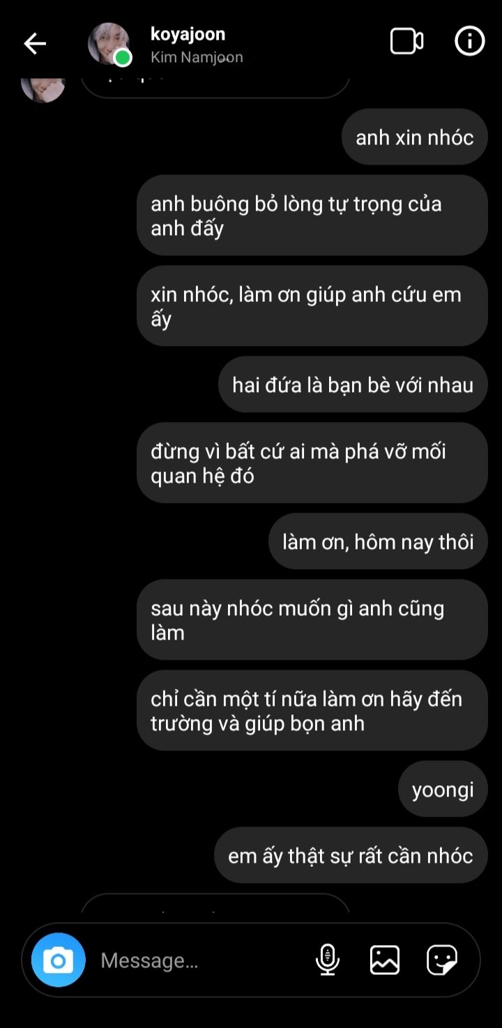This screenshot has width=502, height=1028.
Task: Tap the "làm ơn, hôm nay thôi" message
Action: point(378,541)
